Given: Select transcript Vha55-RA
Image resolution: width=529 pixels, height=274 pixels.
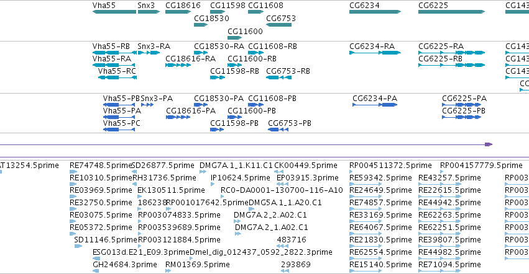Looking at the screenshot, I should 112,58.
